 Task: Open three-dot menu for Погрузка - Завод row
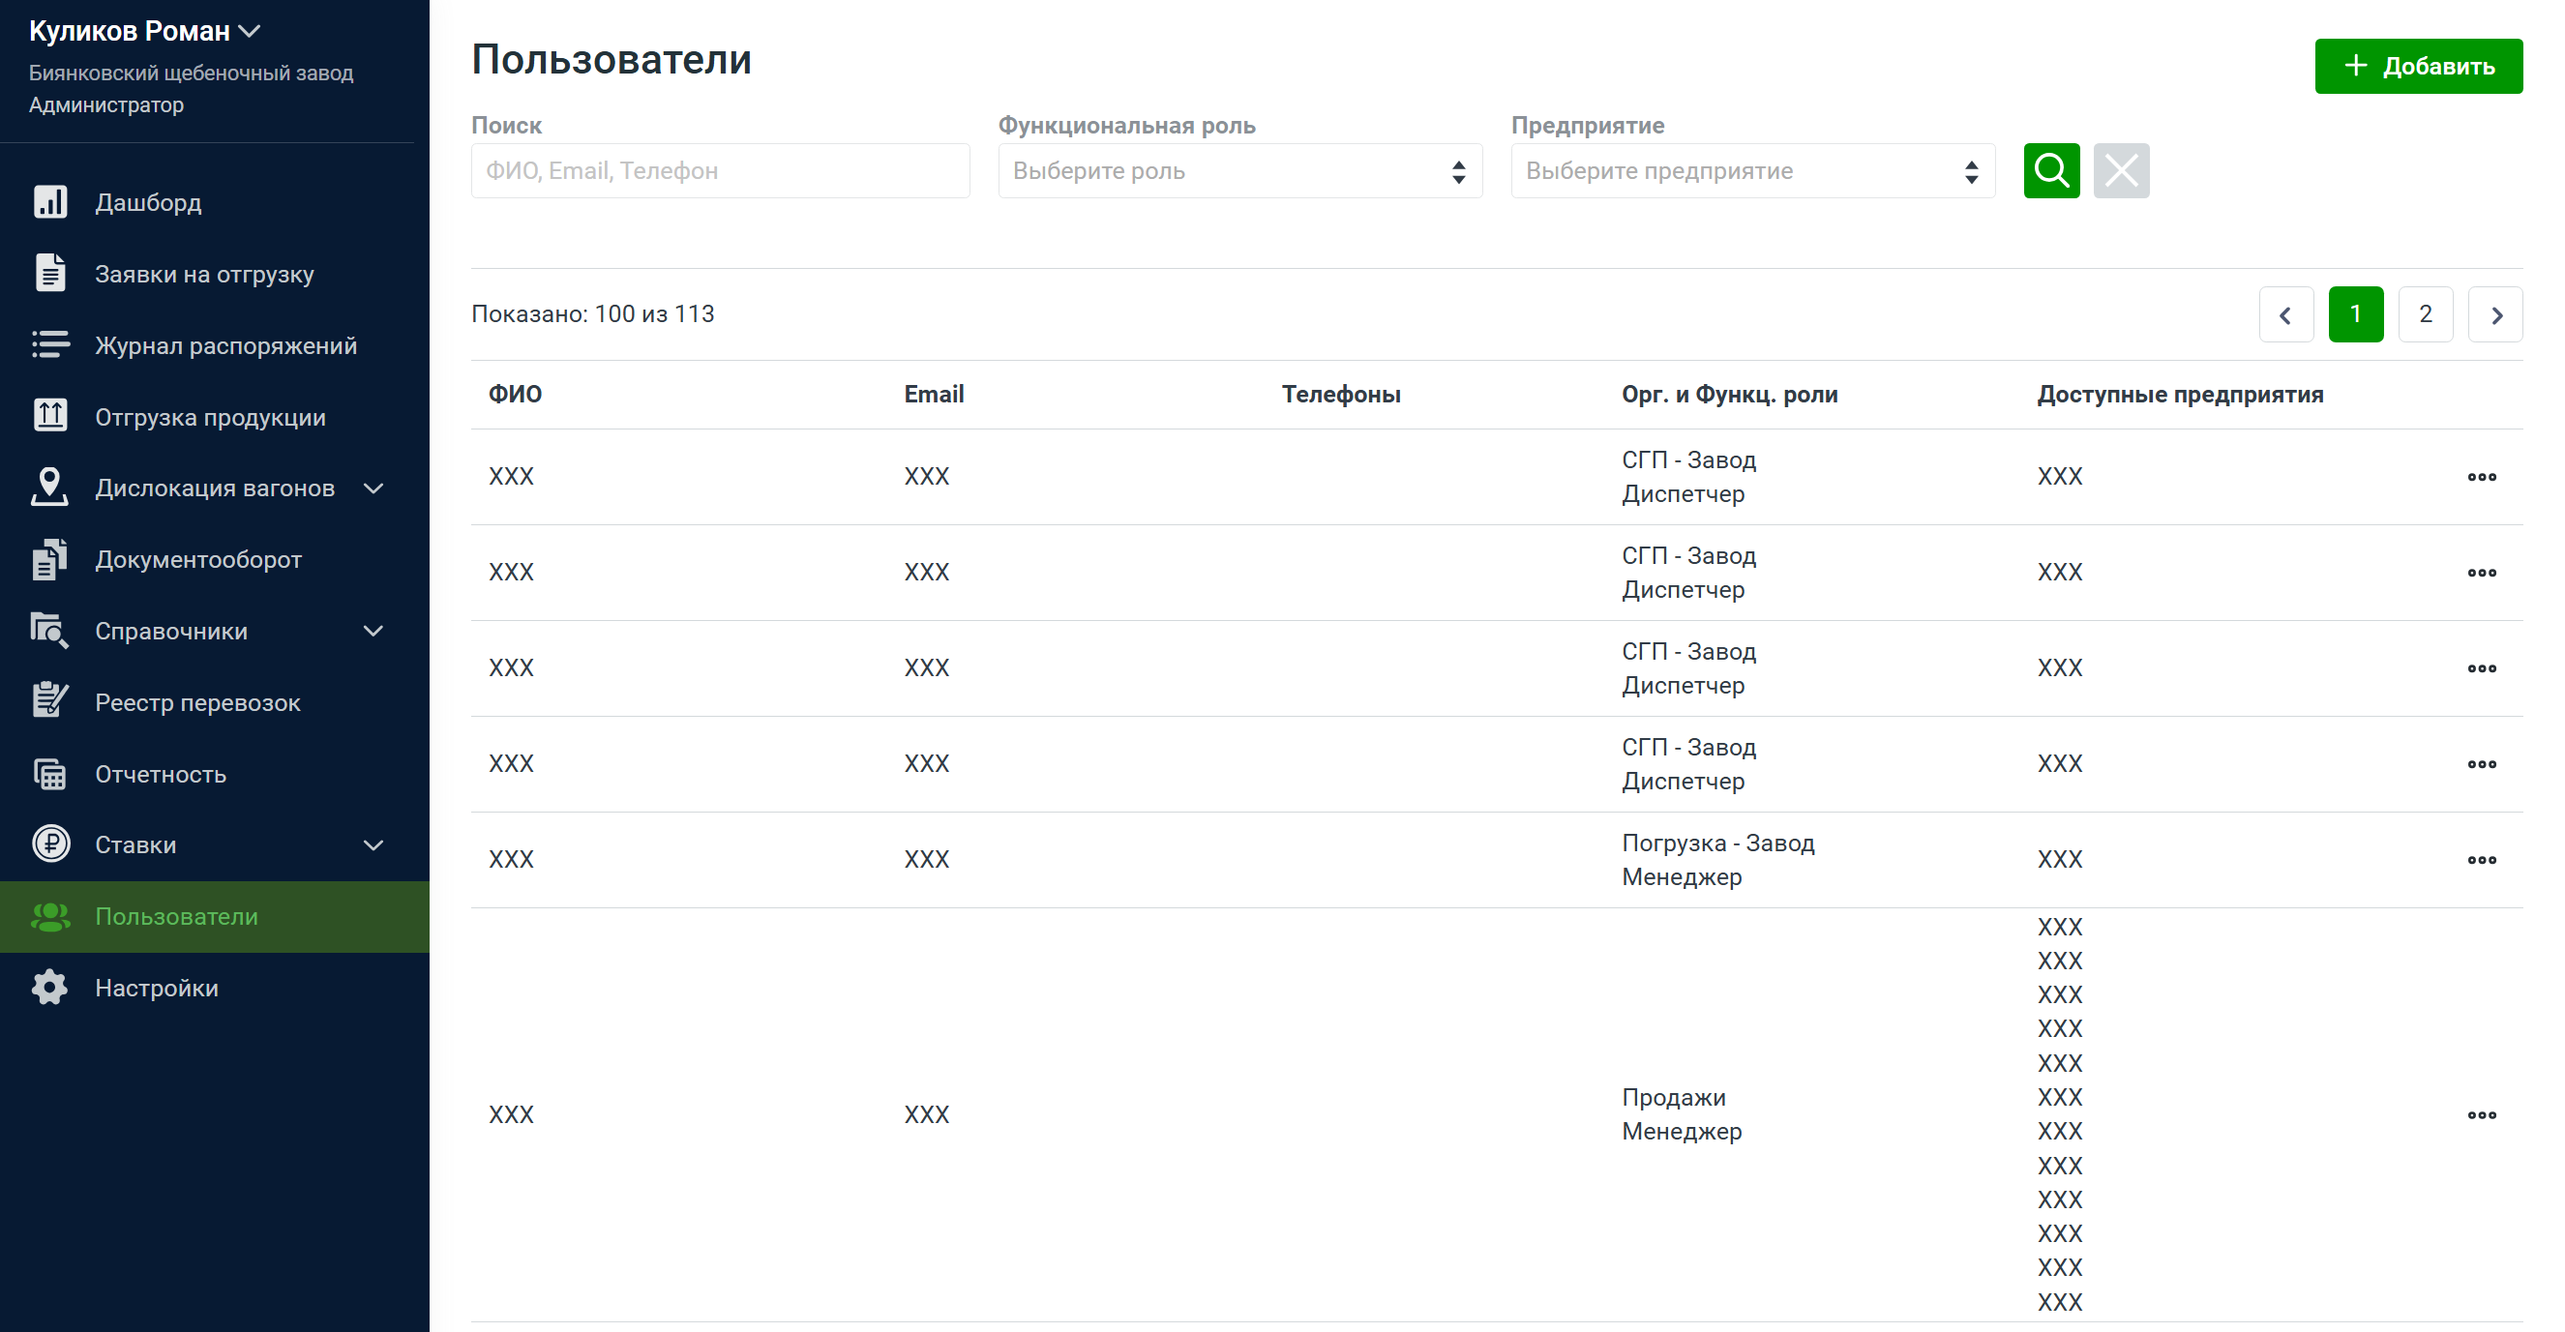pyautogui.click(x=2482, y=860)
